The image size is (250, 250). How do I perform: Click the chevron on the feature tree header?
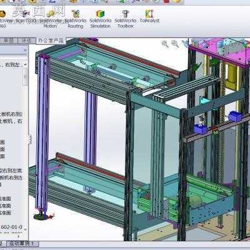pos(25,50)
